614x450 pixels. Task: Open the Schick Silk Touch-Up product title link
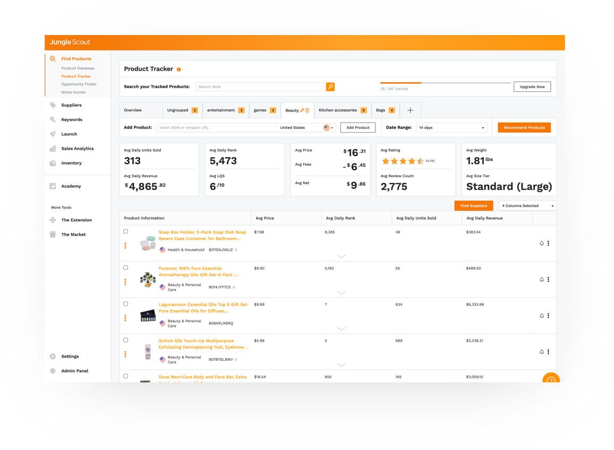click(203, 344)
